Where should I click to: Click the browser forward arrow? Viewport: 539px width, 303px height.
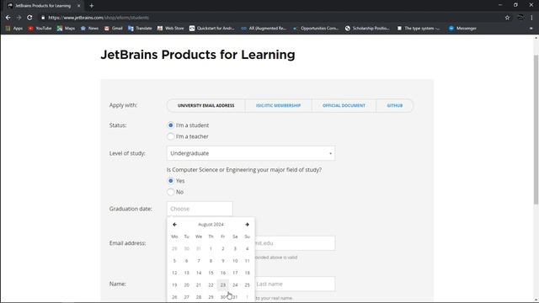19,18
